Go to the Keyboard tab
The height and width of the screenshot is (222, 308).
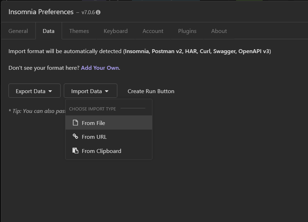[x=116, y=31]
